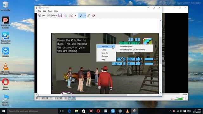
Task: Select the iFun Screen Recorder desktop icon
Action: point(5,22)
